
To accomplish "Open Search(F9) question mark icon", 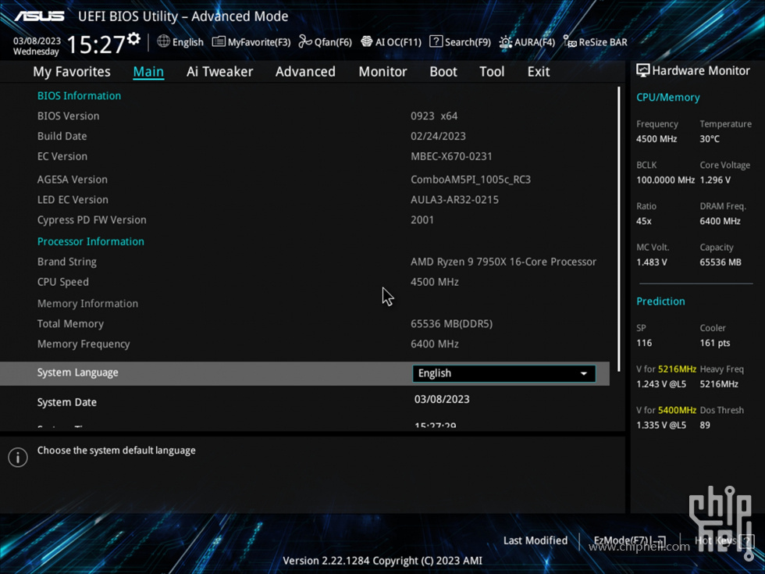I will (436, 41).
